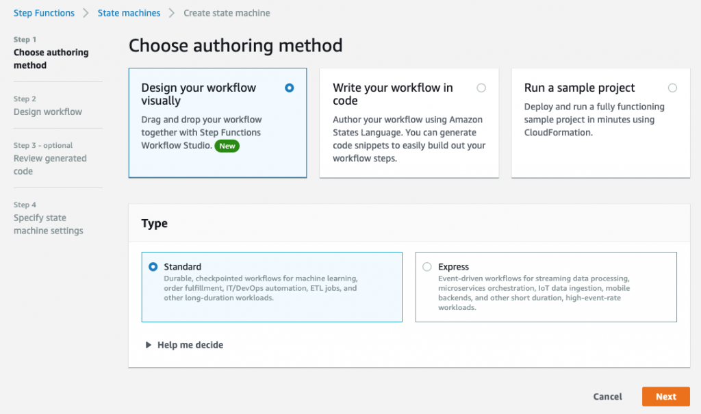Click the green "New" badge for Workflow Studio

point(227,146)
